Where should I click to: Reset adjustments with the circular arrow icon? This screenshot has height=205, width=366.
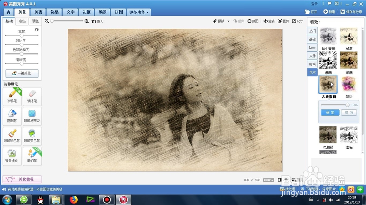37,30
